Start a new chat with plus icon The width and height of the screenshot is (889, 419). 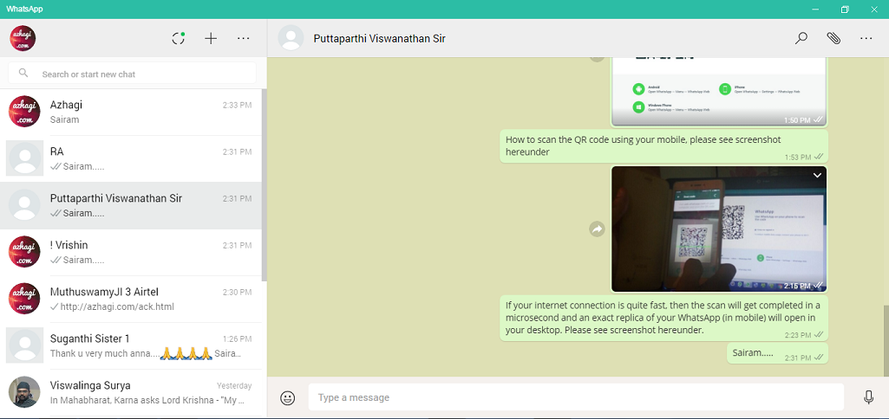(x=211, y=38)
